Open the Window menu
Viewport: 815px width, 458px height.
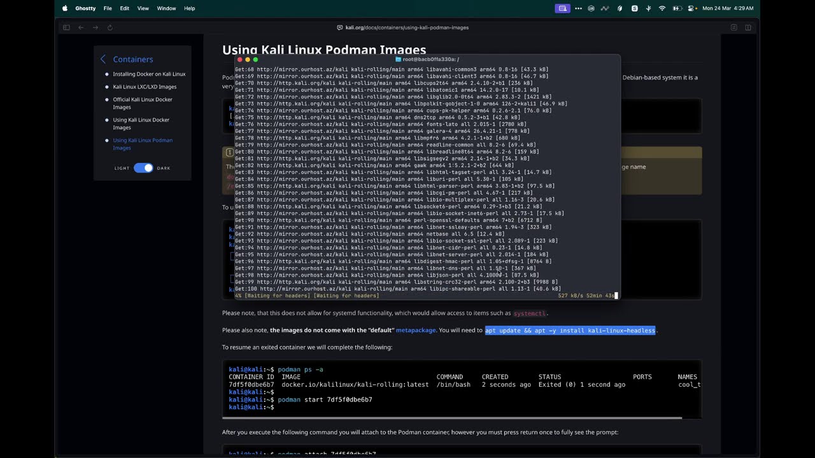pyautogui.click(x=166, y=8)
